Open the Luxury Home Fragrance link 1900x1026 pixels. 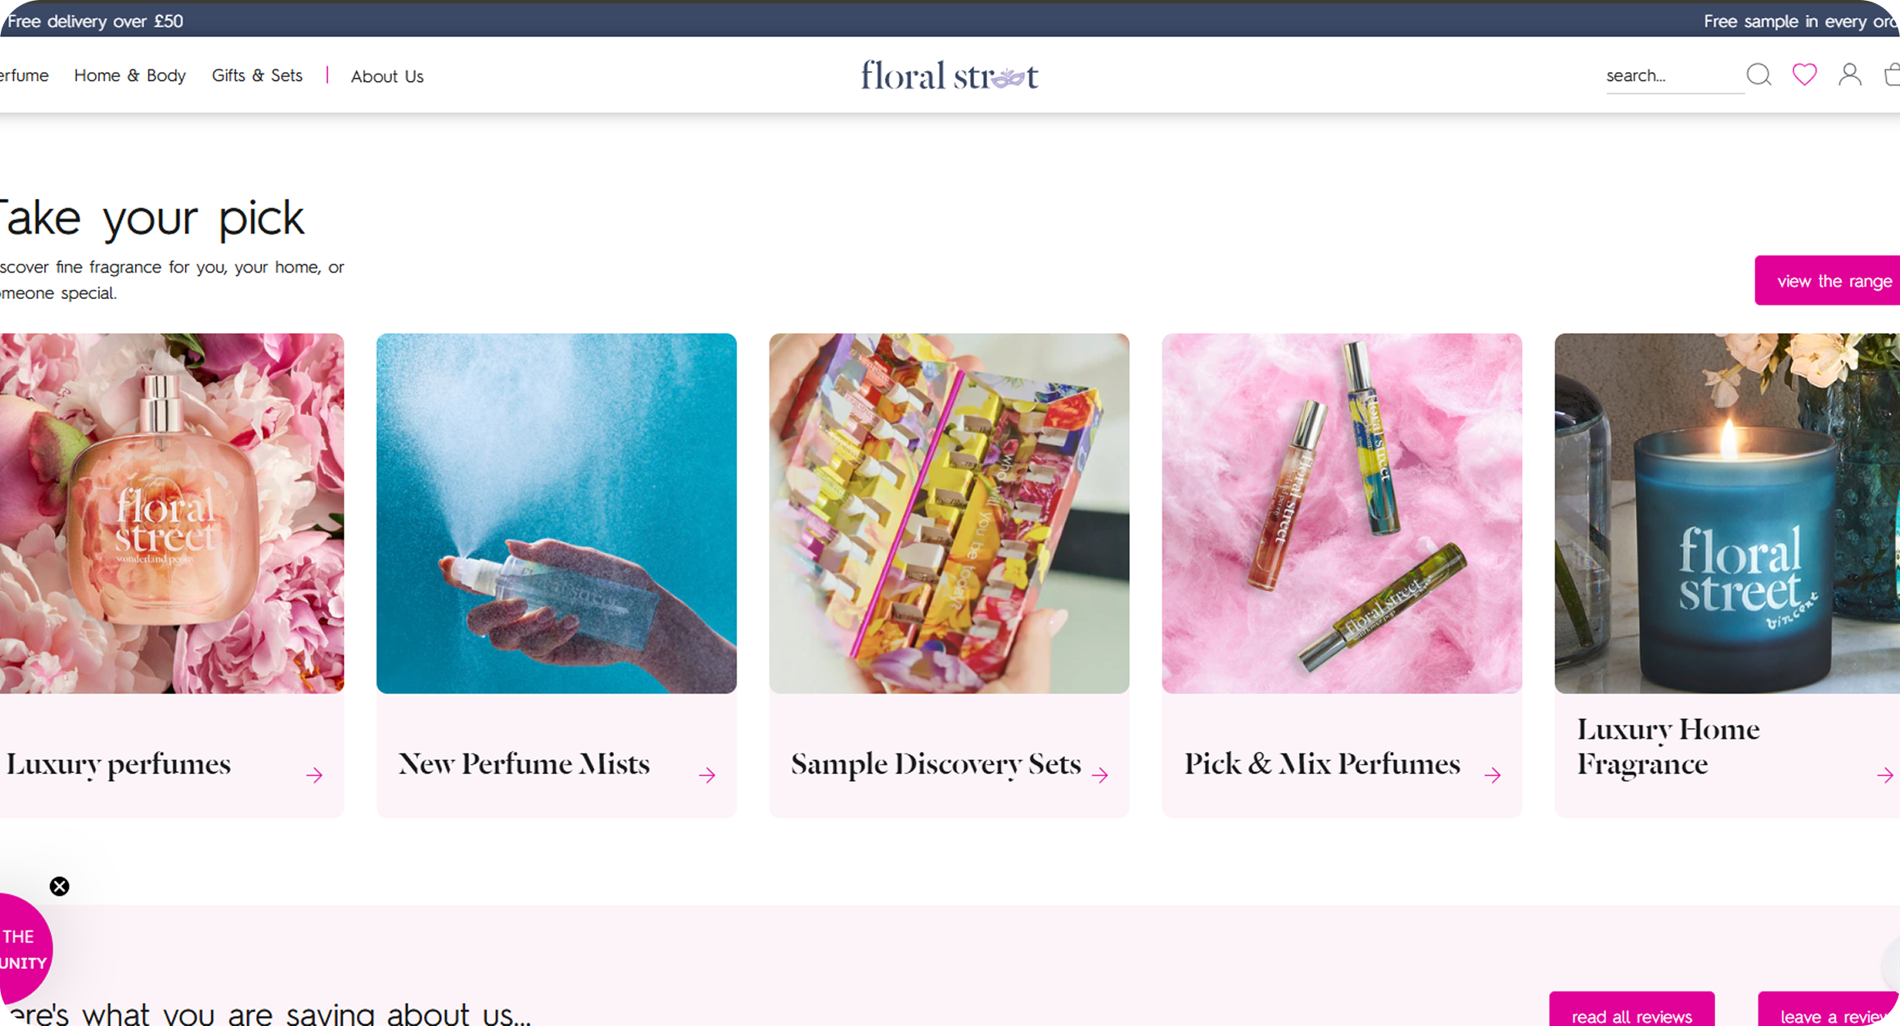tap(1668, 746)
